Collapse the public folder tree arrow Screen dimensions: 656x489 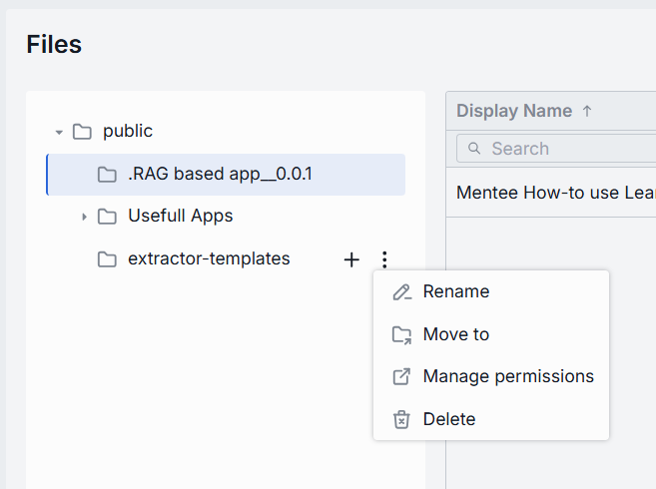pos(60,132)
